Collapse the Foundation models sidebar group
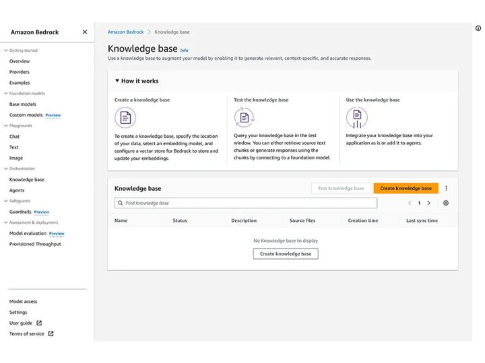485x363 pixels. (5, 93)
